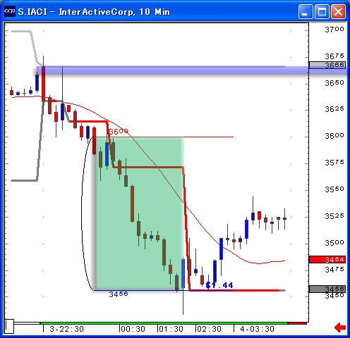Minimize the S.IACI chart window

click(x=306, y=11)
